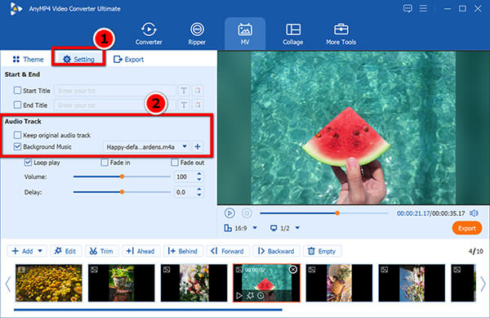Adjust the Delay slider
Screen dimensions: 490x318
[x=122, y=192]
